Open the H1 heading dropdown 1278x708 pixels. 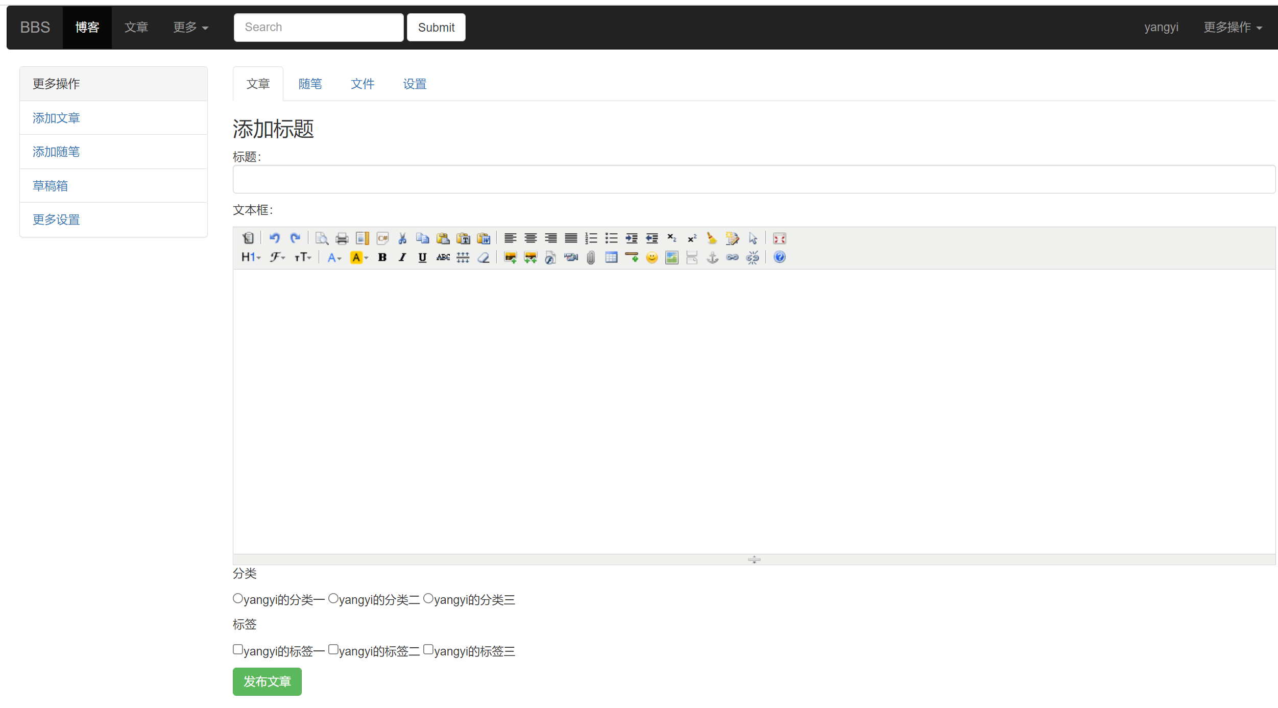click(x=251, y=257)
